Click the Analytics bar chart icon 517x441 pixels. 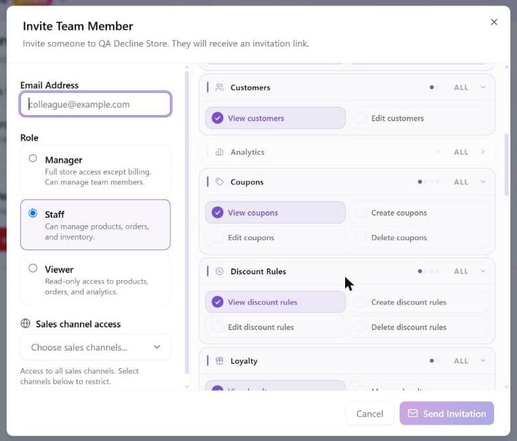219,152
